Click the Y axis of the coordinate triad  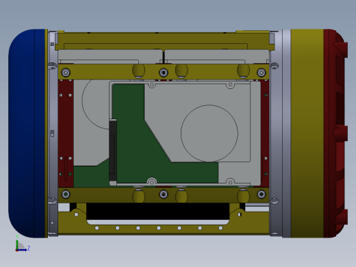click(x=17, y=244)
